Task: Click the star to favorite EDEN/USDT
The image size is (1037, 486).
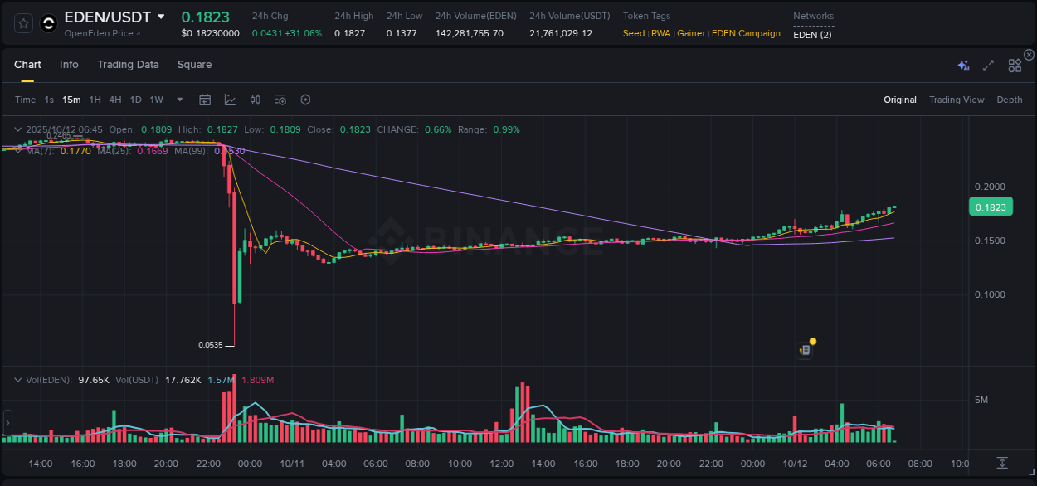Action: coord(22,23)
